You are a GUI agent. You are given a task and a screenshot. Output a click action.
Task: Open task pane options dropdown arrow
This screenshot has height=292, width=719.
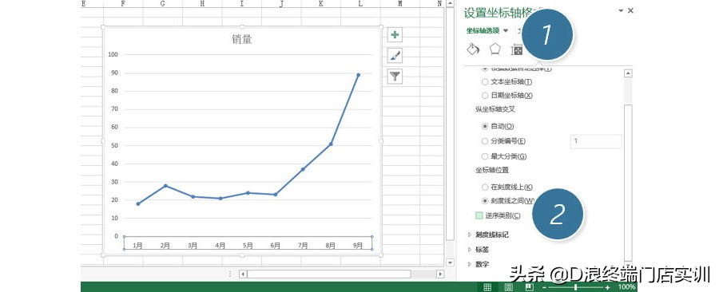(x=621, y=10)
